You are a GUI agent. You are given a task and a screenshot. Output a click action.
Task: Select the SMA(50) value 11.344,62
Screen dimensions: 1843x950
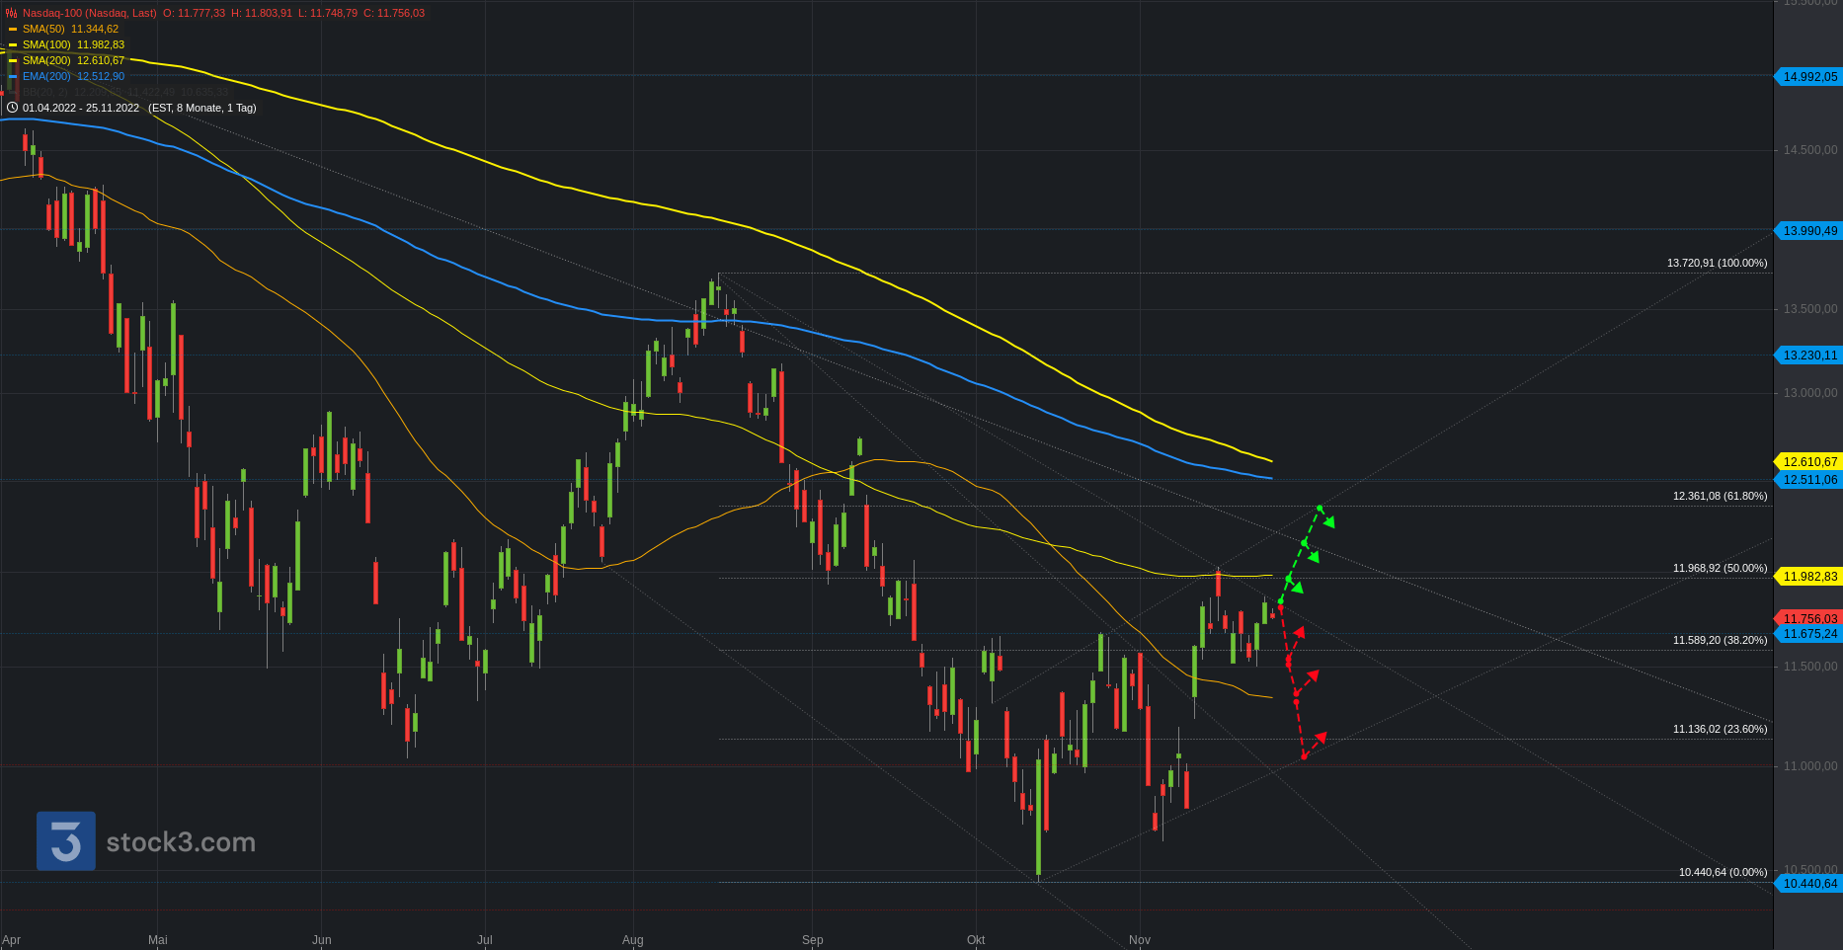(95, 29)
